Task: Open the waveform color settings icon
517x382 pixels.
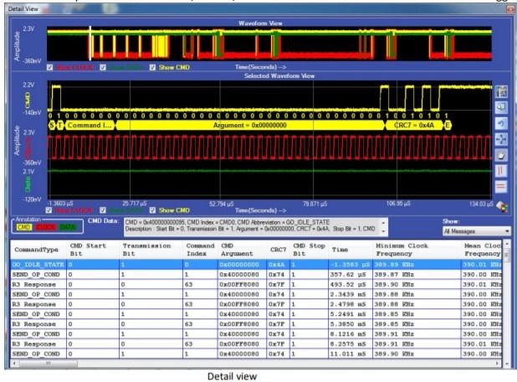Action: click(x=502, y=205)
